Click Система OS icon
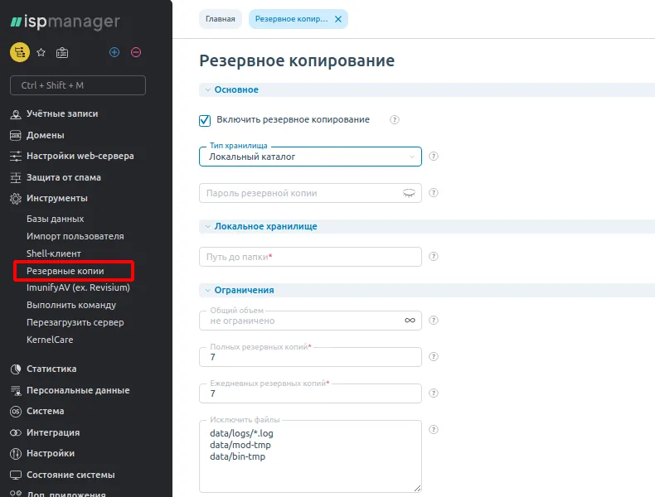 pos(16,412)
